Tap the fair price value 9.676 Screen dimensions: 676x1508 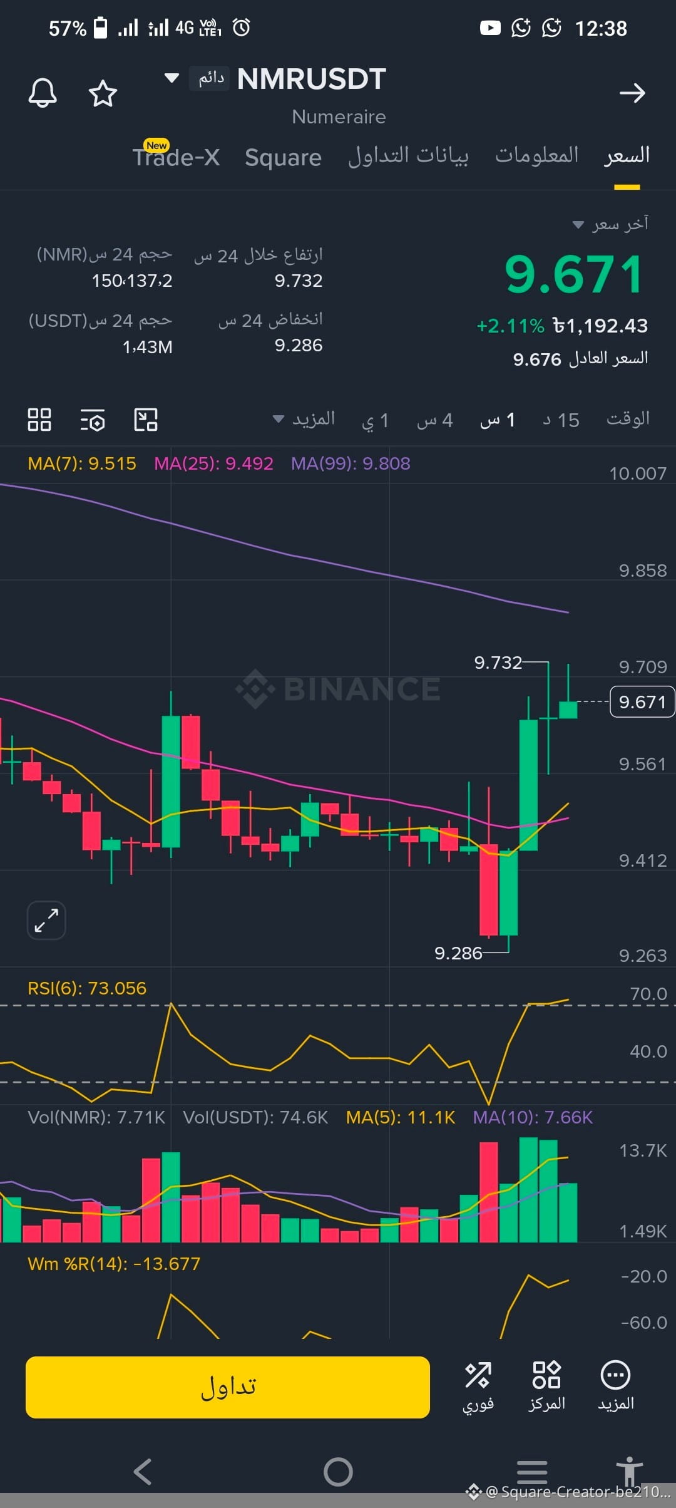[x=537, y=359]
